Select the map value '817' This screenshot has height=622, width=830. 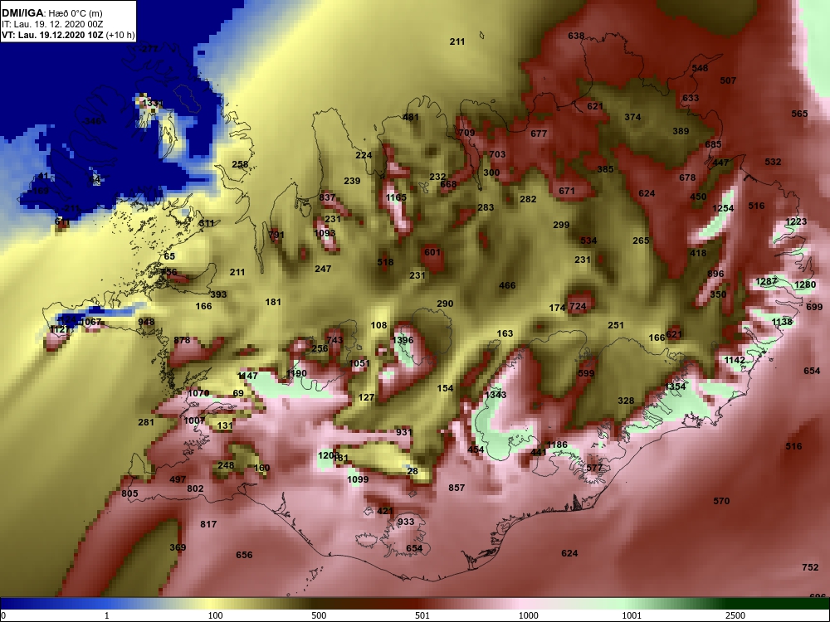click(x=208, y=524)
